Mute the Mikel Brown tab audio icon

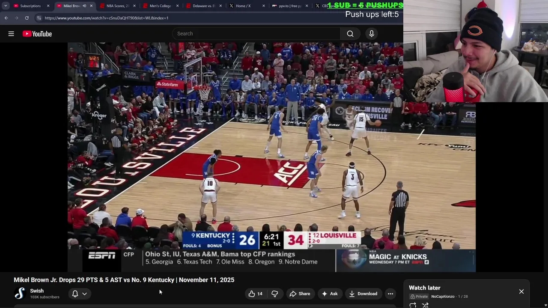point(84,6)
